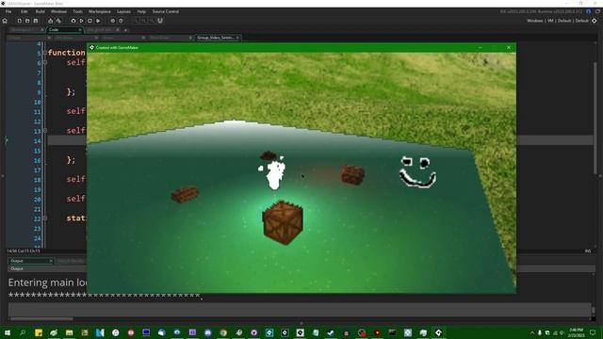Toggle the magnet snap toolbar icon
The height and width of the screenshot is (339, 603).
160,21
